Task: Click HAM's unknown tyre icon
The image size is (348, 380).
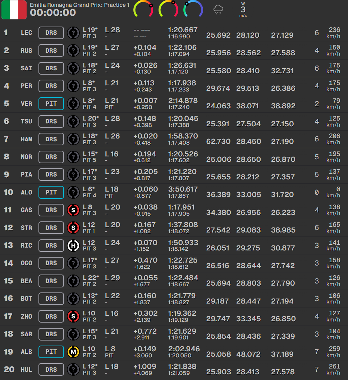Action: [x=73, y=139]
